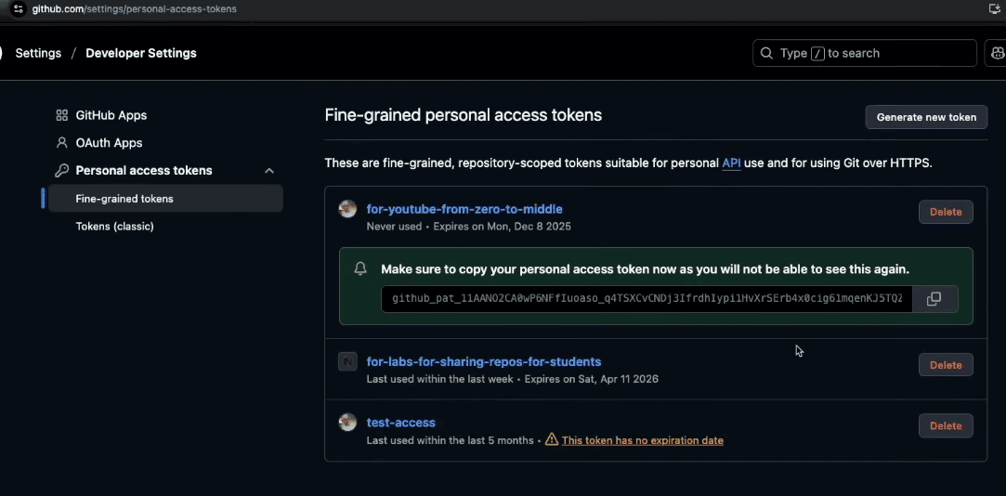Click the Personal access tokens key icon
This screenshot has width=1006, height=496.
point(62,171)
